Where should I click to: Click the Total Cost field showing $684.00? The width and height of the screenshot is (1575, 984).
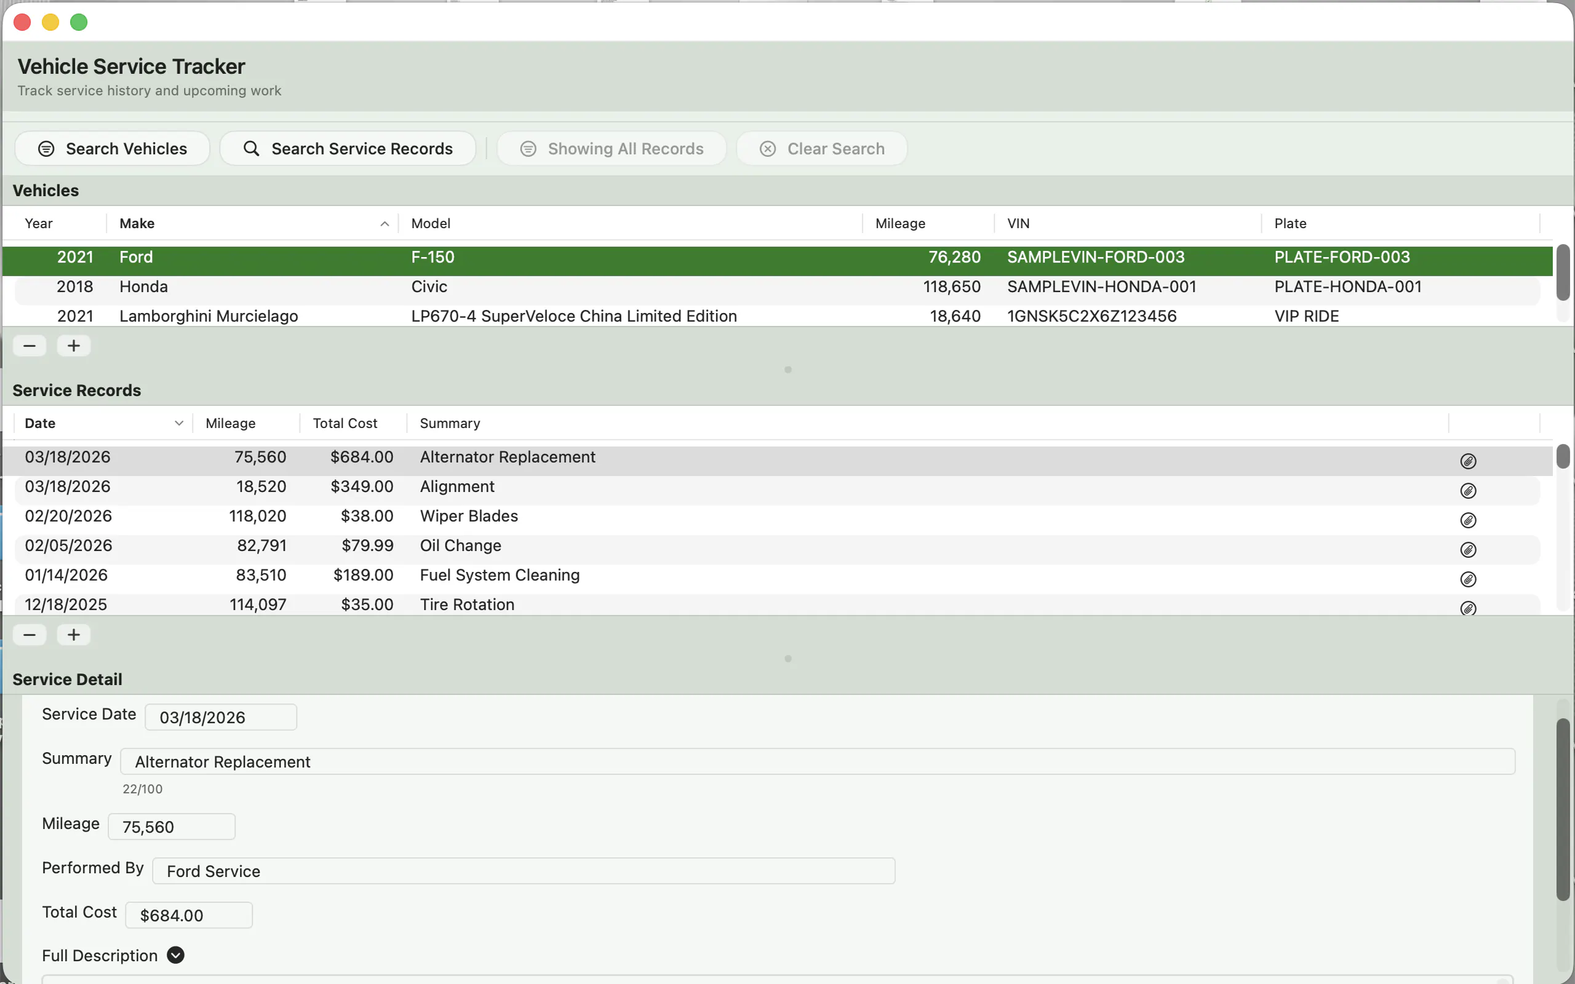click(x=188, y=915)
